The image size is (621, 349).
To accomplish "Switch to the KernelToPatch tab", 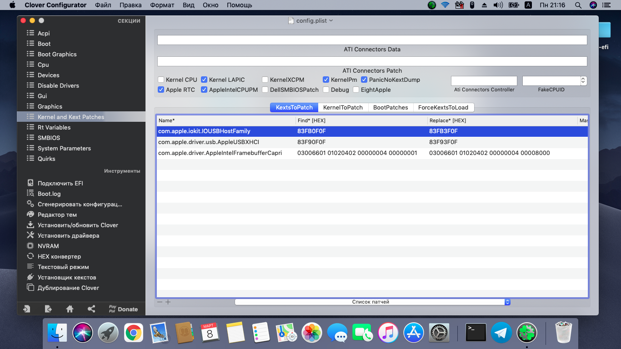I will [343, 107].
